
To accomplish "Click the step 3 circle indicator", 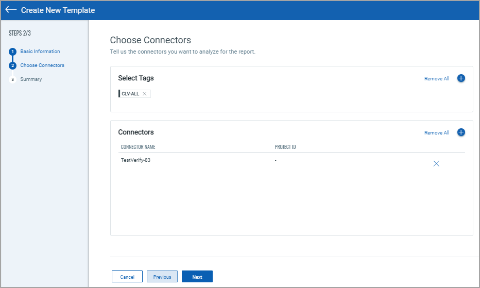I will (13, 79).
